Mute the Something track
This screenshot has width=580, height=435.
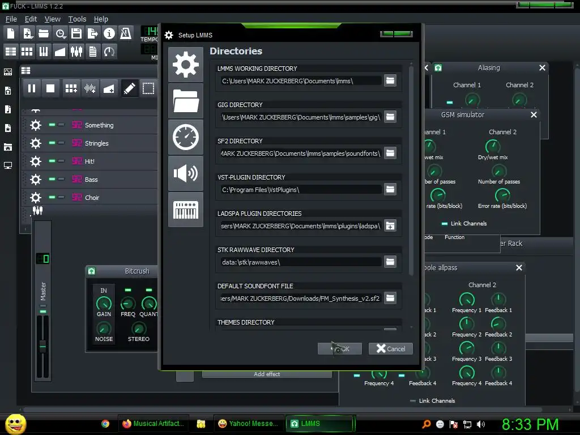pyautogui.click(x=52, y=125)
